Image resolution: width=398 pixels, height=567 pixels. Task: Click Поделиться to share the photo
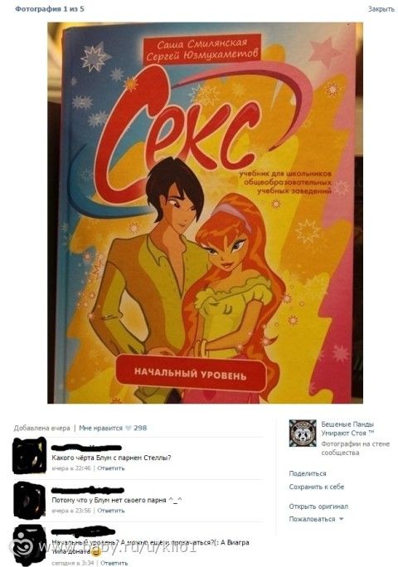click(x=307, y=473)
